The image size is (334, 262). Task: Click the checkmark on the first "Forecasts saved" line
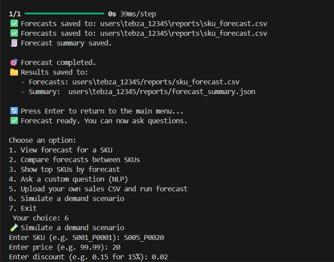[14, 24]
